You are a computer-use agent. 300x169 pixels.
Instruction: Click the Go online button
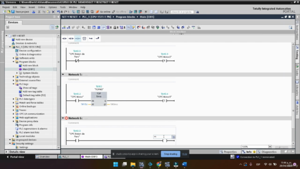pyautogui.click(x=103, y=12)
